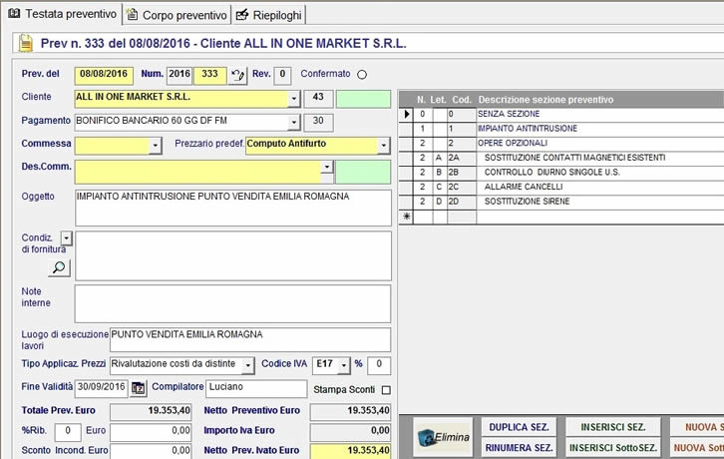724x459 pixels.
Task: Select the SENZA SEZIONE row
Action: (561, 114)
